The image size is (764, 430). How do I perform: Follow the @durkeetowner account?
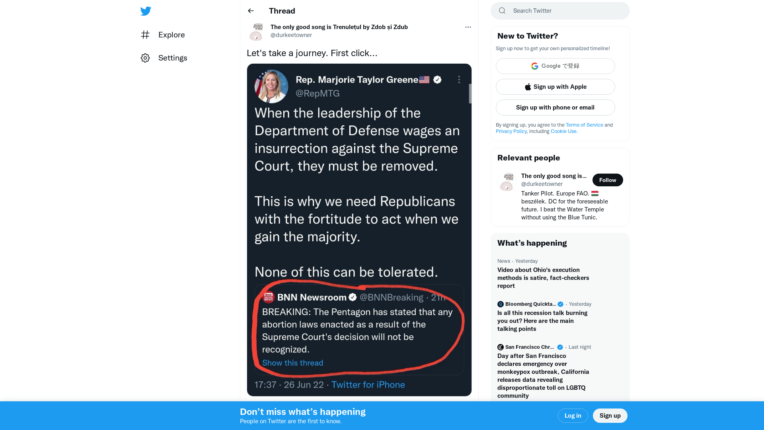pyautogui.click(x=607, y=180)
